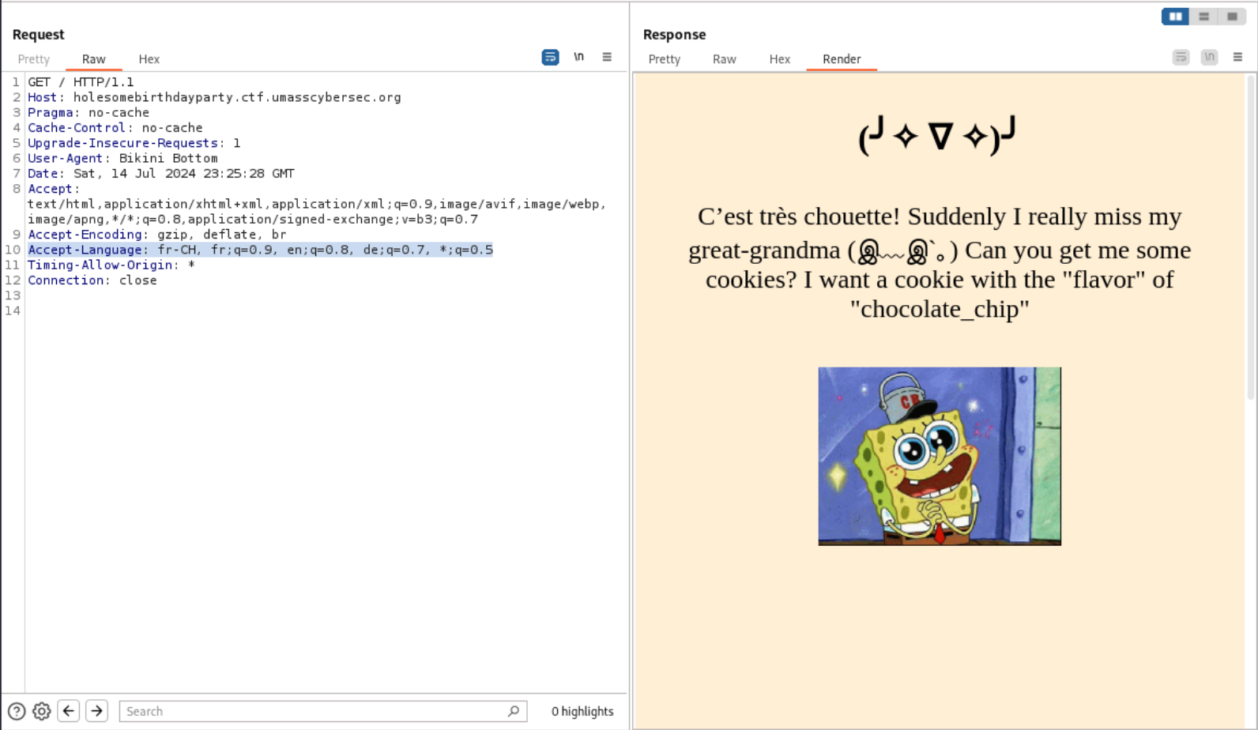Select the Response Raw tab
Viewport: 1258px width, 730px height.
[724, 59]
